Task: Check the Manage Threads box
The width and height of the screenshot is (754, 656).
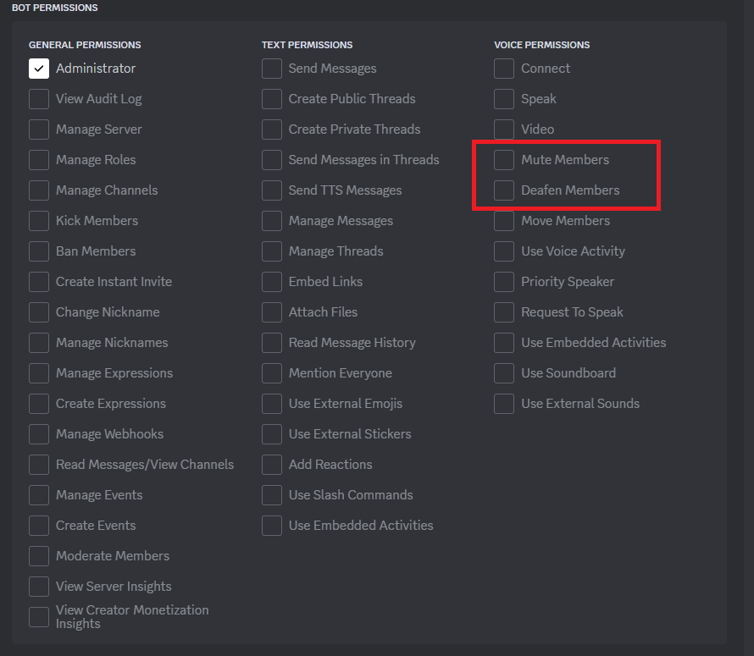Action: [x=272, y=251]
